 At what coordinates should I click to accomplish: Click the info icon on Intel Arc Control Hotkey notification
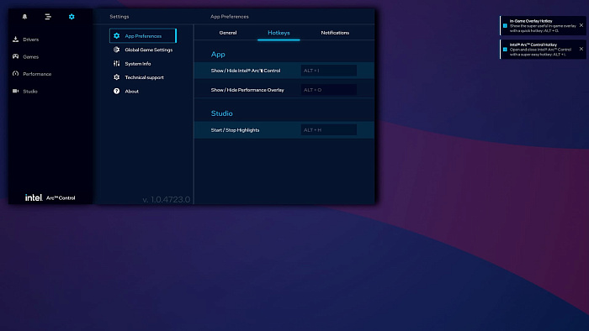pos(505,50)
